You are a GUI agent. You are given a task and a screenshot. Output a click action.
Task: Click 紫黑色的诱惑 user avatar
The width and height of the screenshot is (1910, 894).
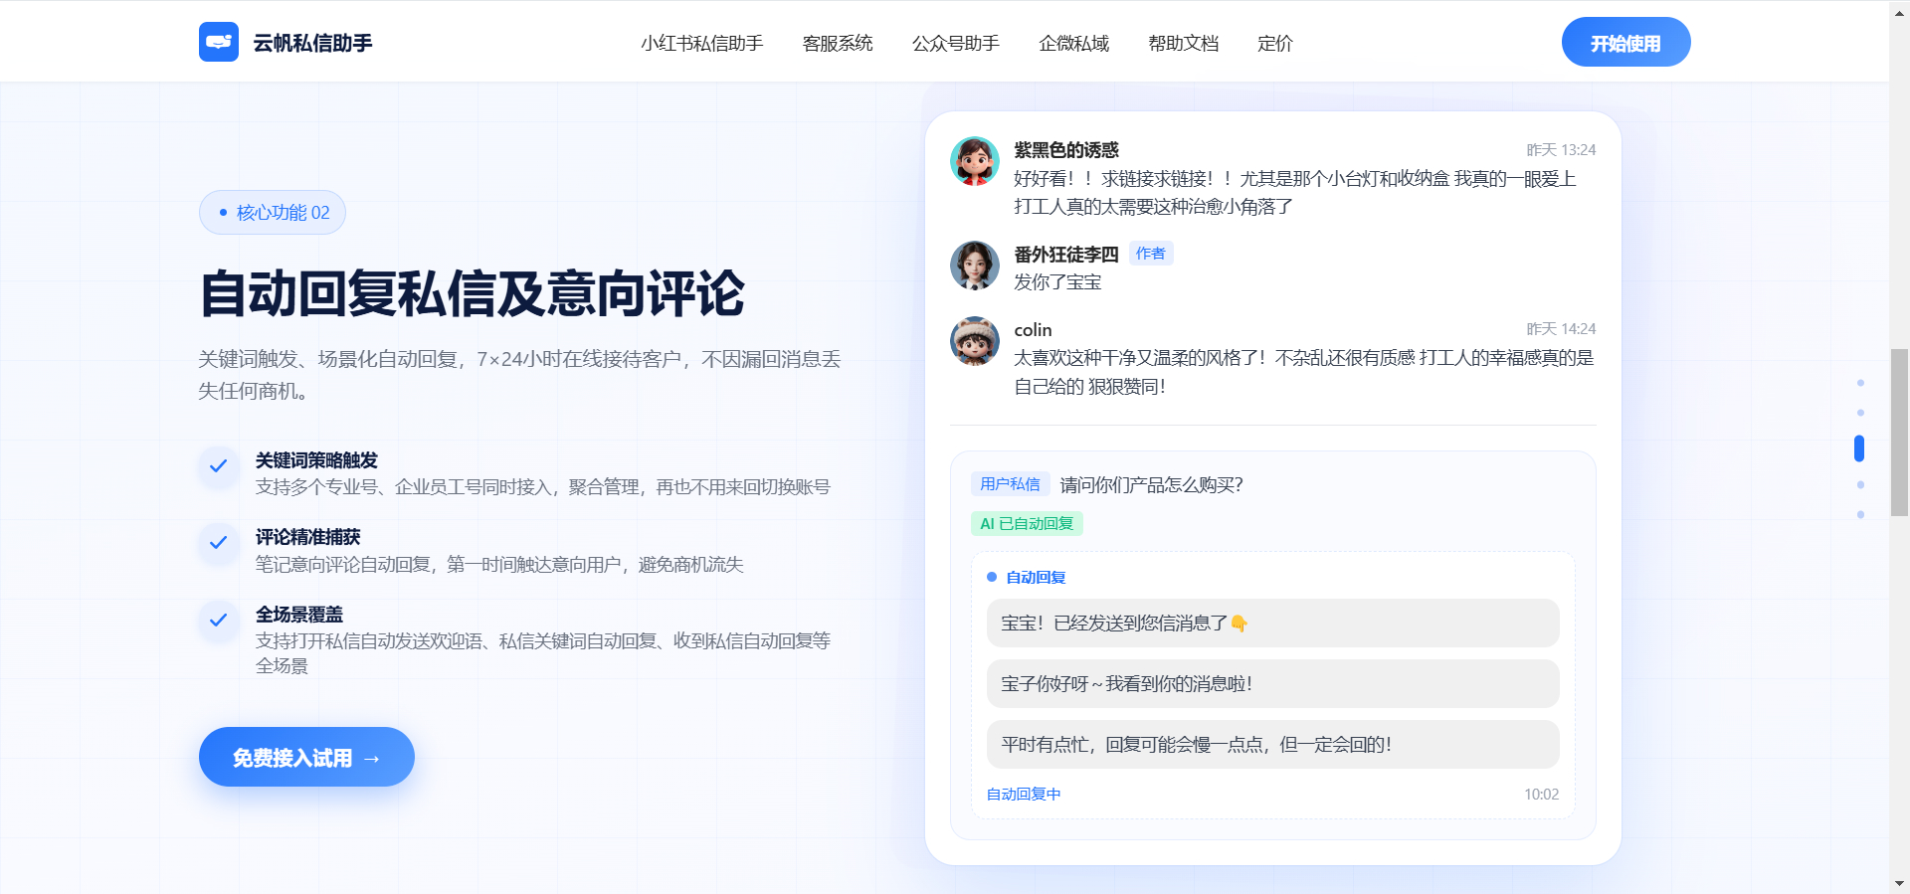pos(974,161)
